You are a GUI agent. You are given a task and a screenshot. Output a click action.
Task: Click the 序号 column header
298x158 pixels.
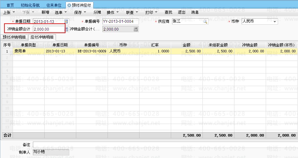pyautogui.click(x=7, y=45)
